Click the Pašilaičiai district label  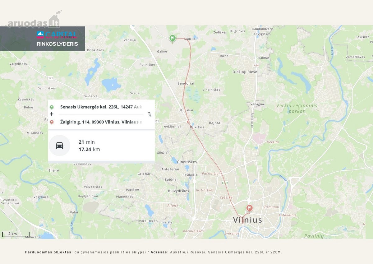pyautogui.click(x=211, y=173)
